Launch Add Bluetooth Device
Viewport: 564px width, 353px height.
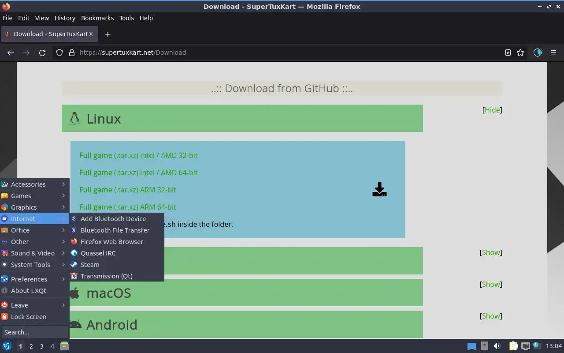117,218
